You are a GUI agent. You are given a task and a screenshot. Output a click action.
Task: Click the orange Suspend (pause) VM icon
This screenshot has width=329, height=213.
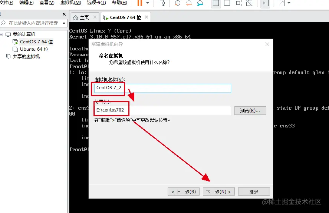[x=140, y=3]
